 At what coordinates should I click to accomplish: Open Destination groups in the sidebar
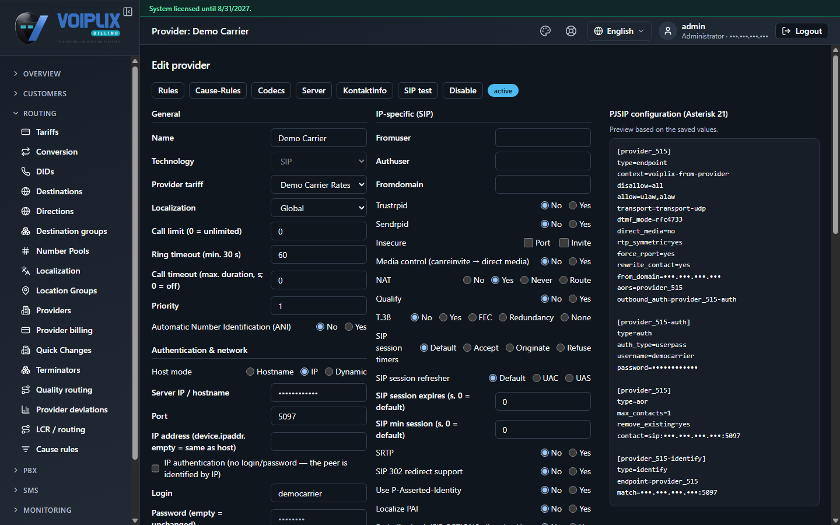click(71, 231)
